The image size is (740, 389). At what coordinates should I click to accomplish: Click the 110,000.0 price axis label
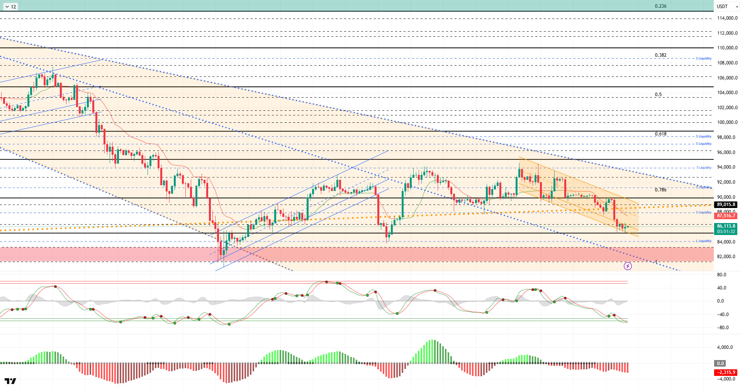(727, 48)
